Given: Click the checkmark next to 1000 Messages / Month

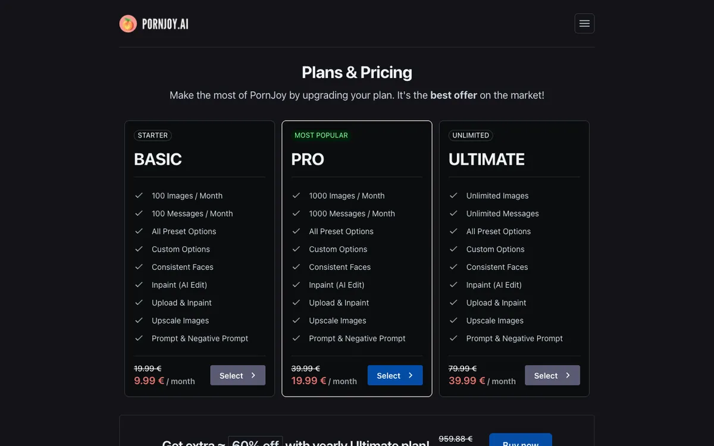Looking at the screenshot, I should [x=296, y=213].
